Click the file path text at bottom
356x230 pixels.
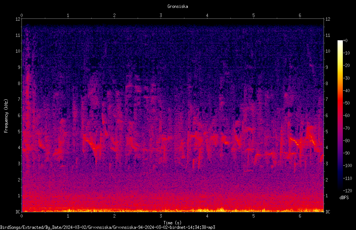tap(107, 227)
